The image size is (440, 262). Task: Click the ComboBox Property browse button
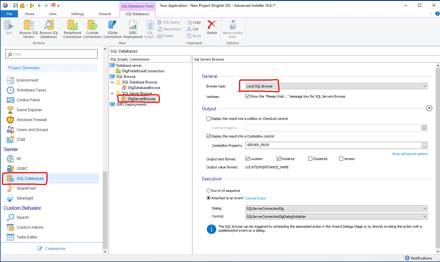424,145
